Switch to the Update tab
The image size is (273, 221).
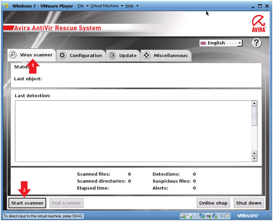click(123, 56)
